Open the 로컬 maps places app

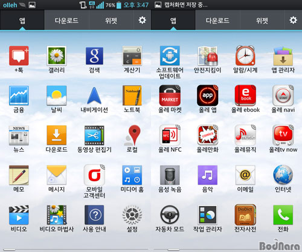[132, 135]
